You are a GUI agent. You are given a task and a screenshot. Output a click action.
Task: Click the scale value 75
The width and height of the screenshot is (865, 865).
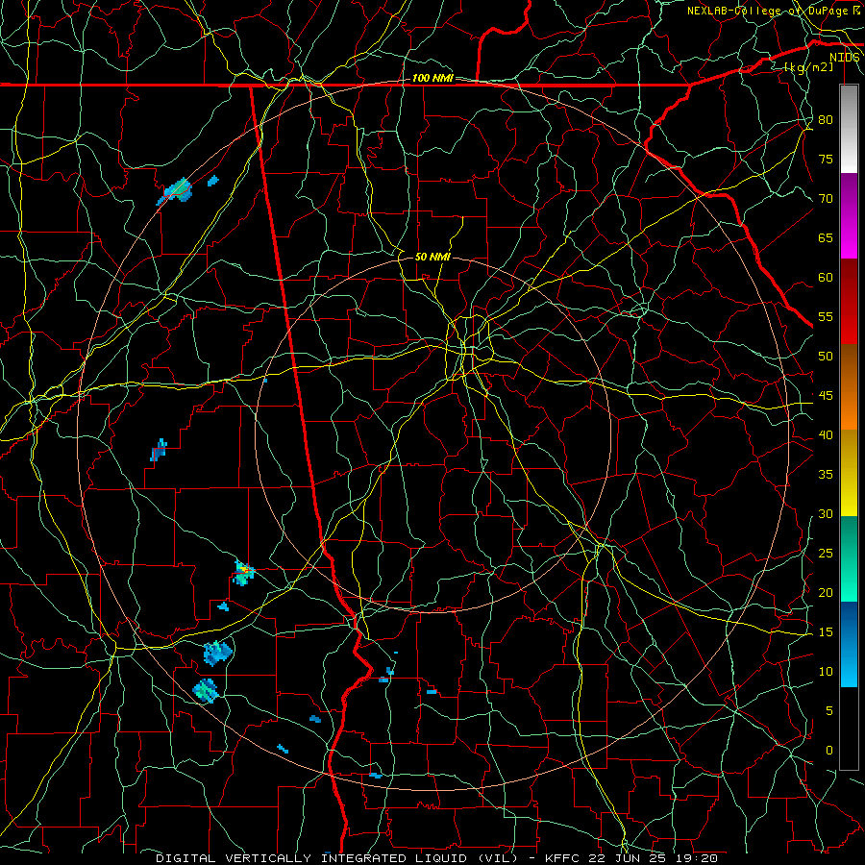(x=826, y=160)
